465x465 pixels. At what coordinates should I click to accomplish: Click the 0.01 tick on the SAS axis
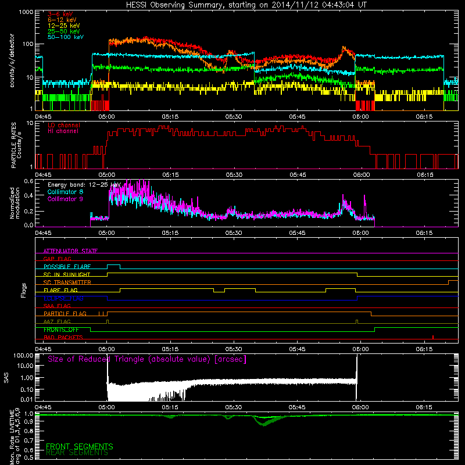[27, 399]
